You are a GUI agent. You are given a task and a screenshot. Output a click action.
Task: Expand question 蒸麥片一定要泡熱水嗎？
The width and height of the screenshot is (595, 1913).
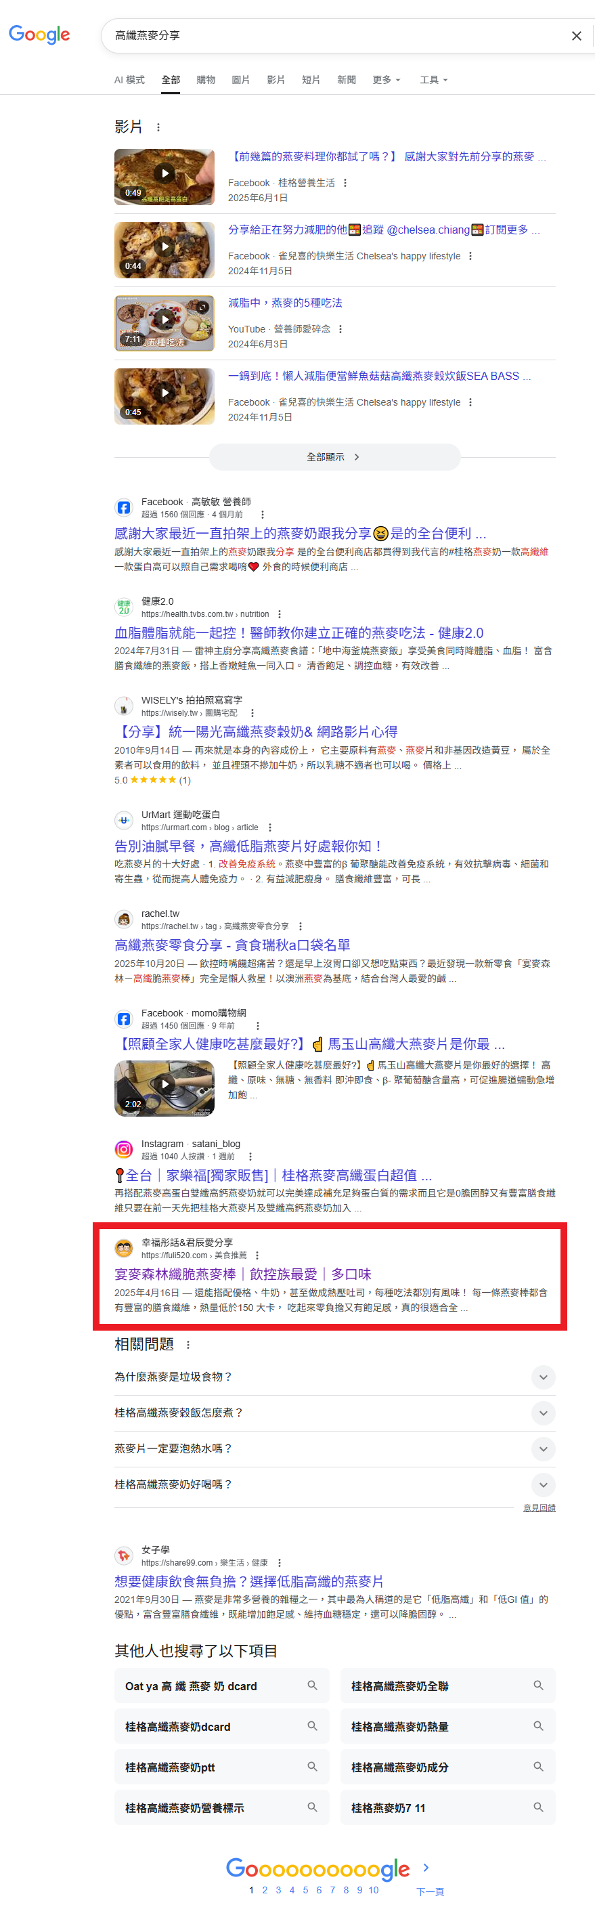point(334,1448)
